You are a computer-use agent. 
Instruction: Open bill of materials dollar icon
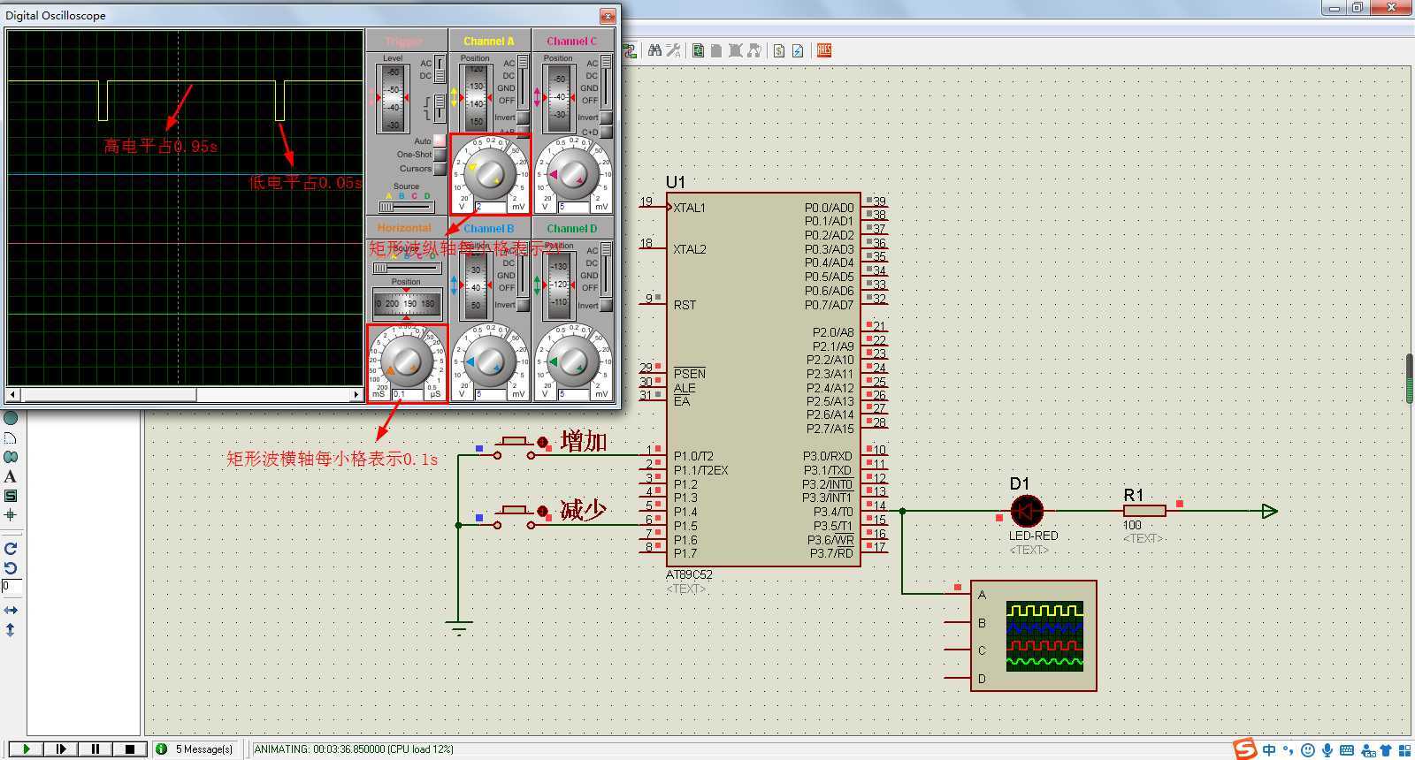point(779,50)
